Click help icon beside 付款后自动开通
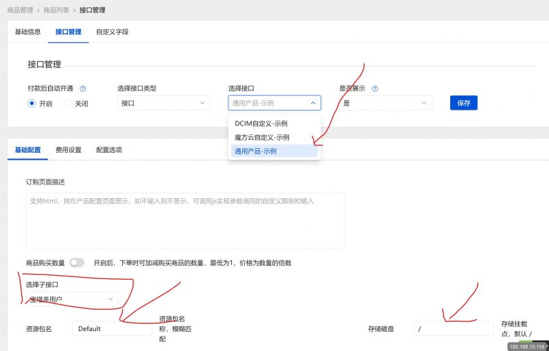This screenshot has width=549, height=351. pos(83,89)
